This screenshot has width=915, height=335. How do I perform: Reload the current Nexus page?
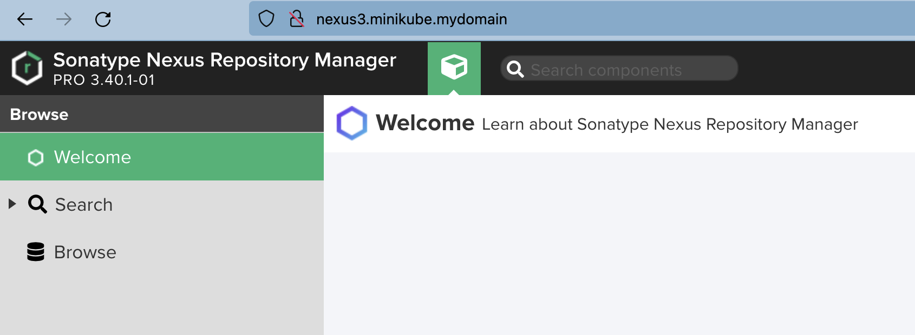point(103,19)
